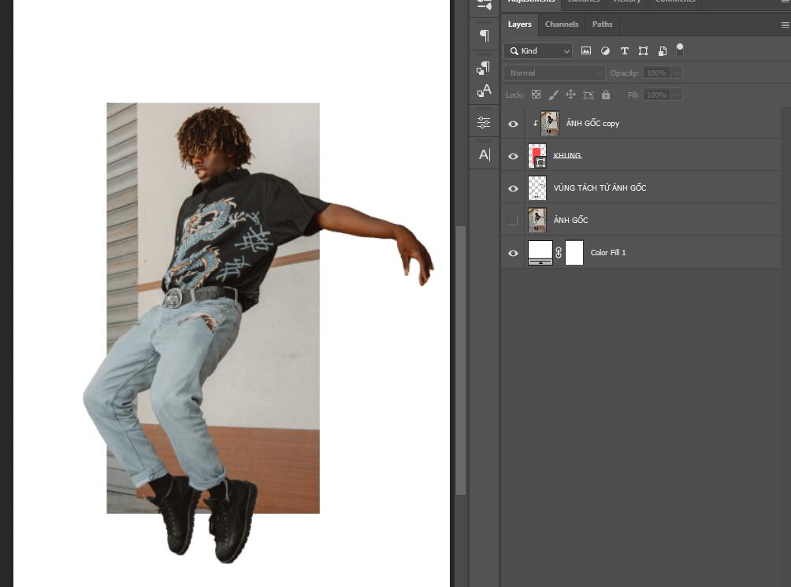
Task: Show the ẢNH GỐC layer
Action: (513, 220)
